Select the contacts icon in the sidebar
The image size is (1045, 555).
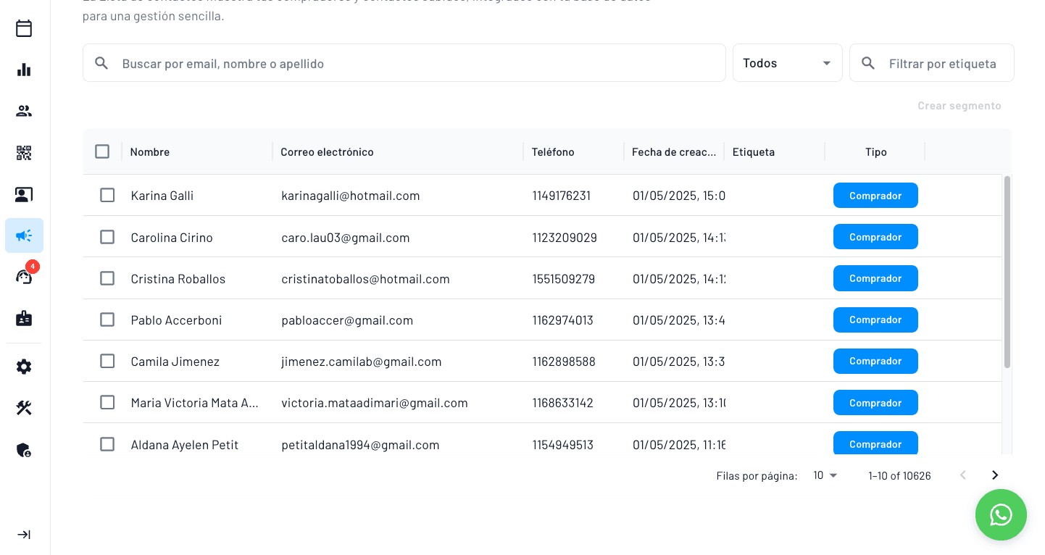pyautogui.click(x=24, y=111)
